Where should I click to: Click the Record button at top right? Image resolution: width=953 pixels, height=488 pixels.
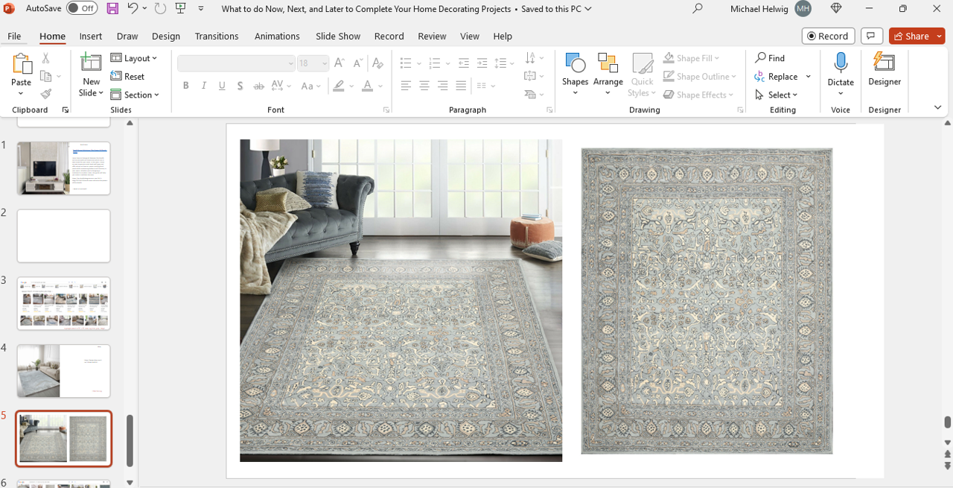[x=829, y=36]
